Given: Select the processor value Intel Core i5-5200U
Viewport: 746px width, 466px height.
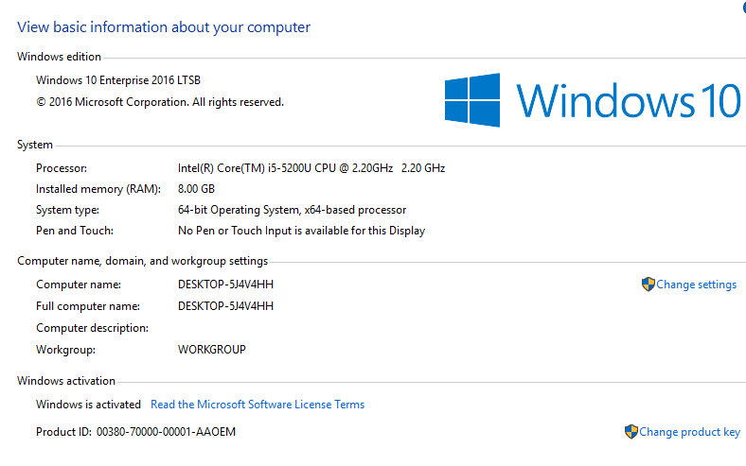Looking at the screenshot, I should 311,168.
